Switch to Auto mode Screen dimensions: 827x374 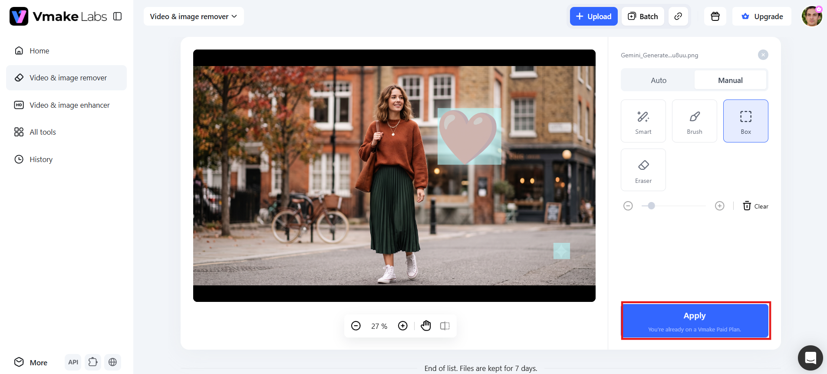pyautogui.click(x=658, y=80)
